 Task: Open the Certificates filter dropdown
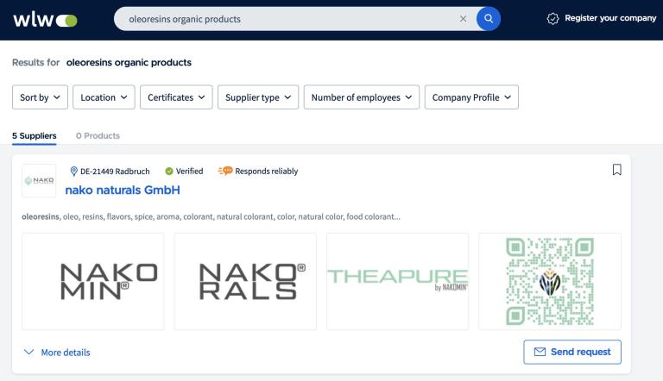[176, 97]
